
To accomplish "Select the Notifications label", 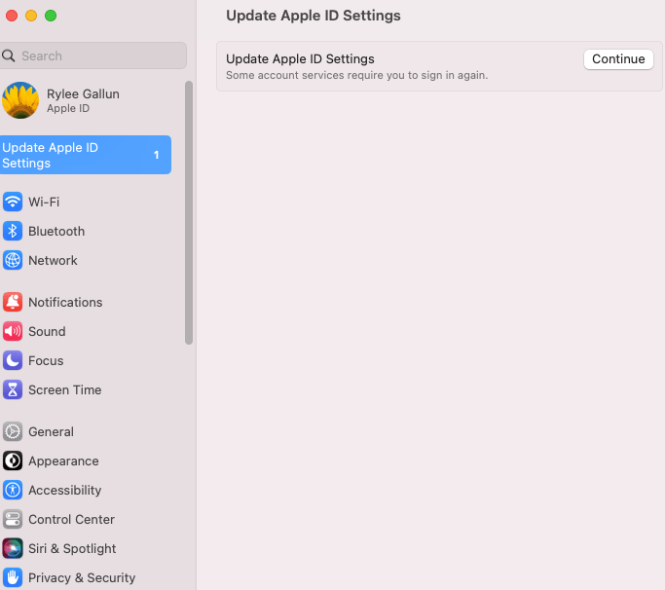I will [65, 303].
